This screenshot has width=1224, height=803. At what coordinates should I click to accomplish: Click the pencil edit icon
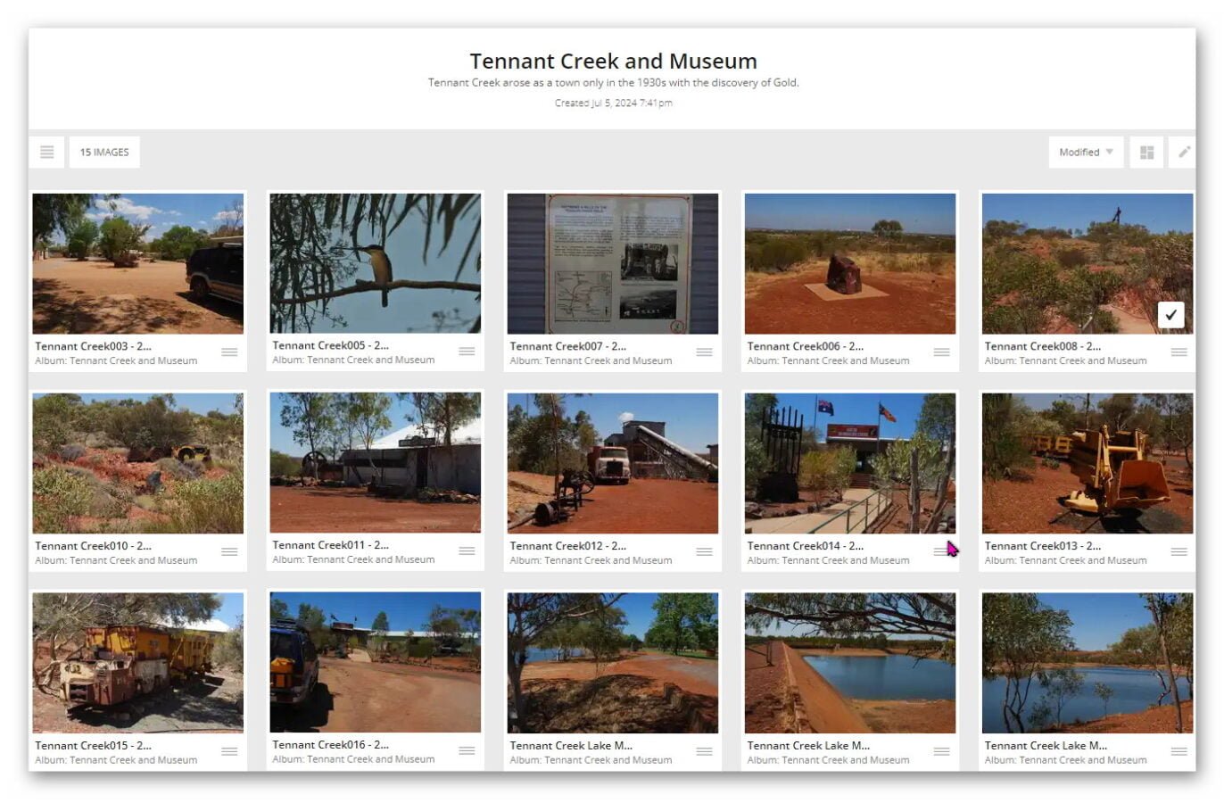[1184, 153]
